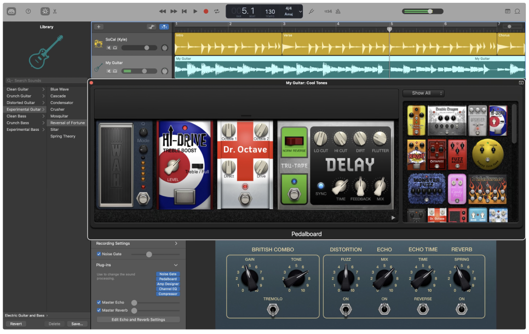Image resolution: width=529 pixels, height=334 pixels.
Task: Select the Spring Theory patch
Action: point(63,136)
